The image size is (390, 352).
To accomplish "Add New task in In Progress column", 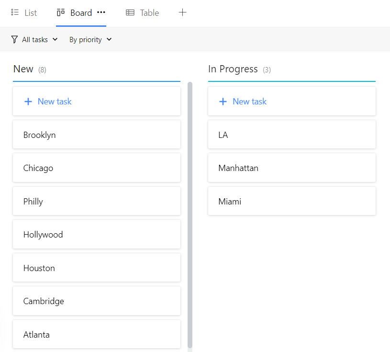I will tap(292, 101).
